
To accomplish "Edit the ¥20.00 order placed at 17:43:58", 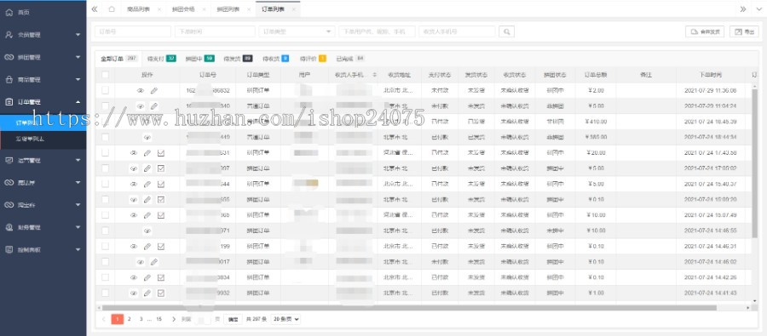I will [x=147, y=153].
